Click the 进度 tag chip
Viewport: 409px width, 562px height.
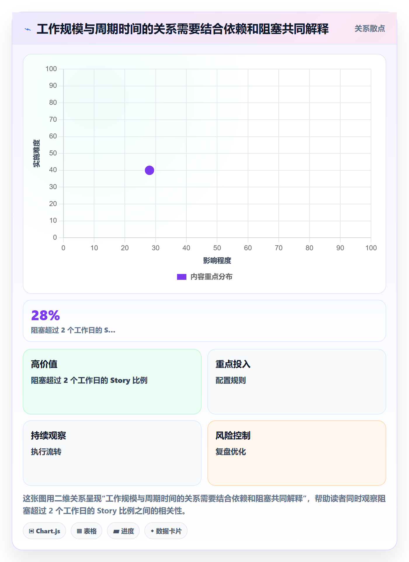123,531
